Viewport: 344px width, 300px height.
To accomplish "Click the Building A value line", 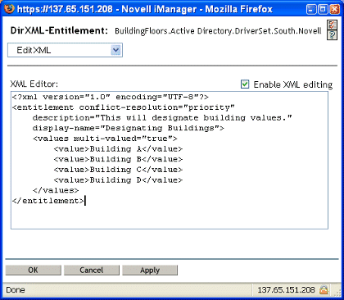I will click(x=118, y=149).
